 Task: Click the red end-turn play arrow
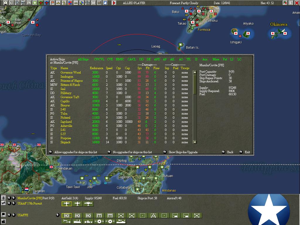tap(114, 3)
